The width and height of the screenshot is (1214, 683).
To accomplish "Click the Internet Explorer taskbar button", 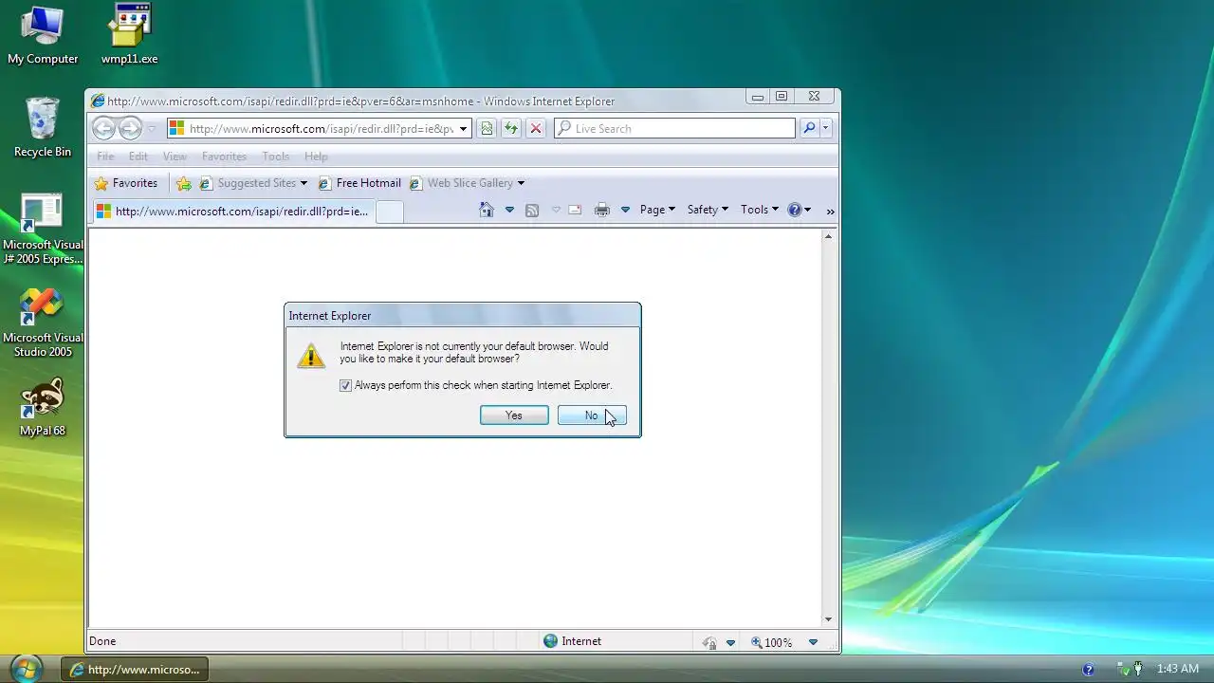I will (x=134, y=670).
